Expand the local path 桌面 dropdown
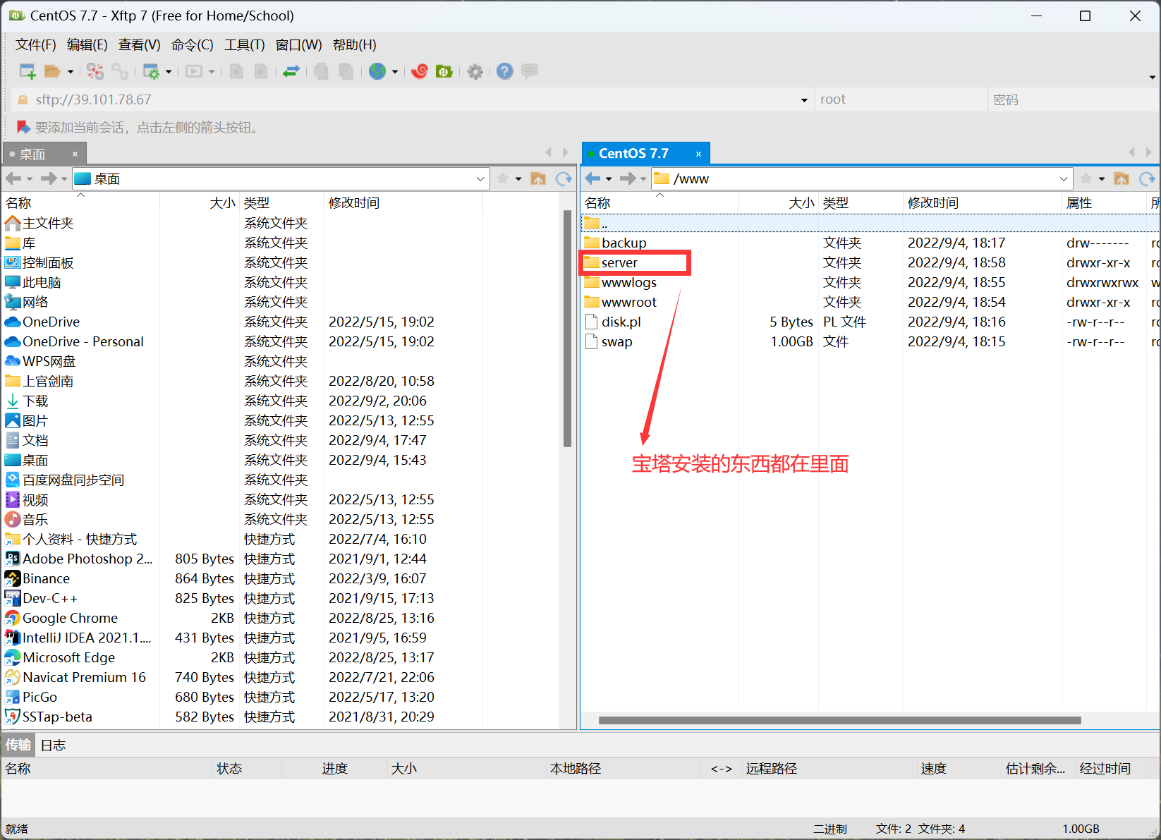1161x840 pixels. pyautogui.click(x=480, y=179)
